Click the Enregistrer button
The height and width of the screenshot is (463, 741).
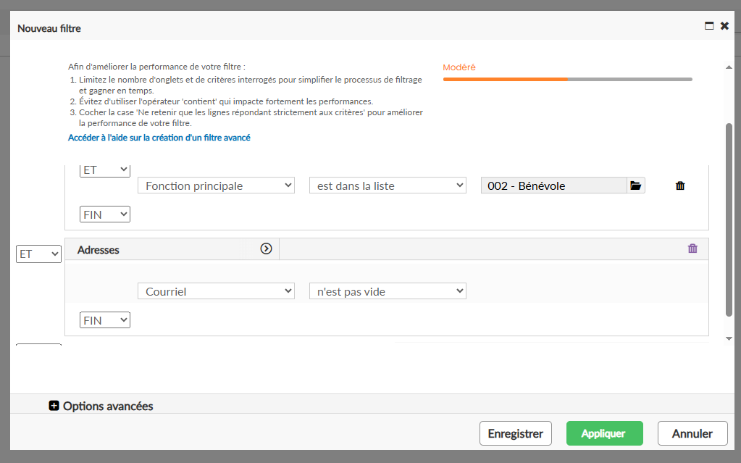tap(516, 433)
